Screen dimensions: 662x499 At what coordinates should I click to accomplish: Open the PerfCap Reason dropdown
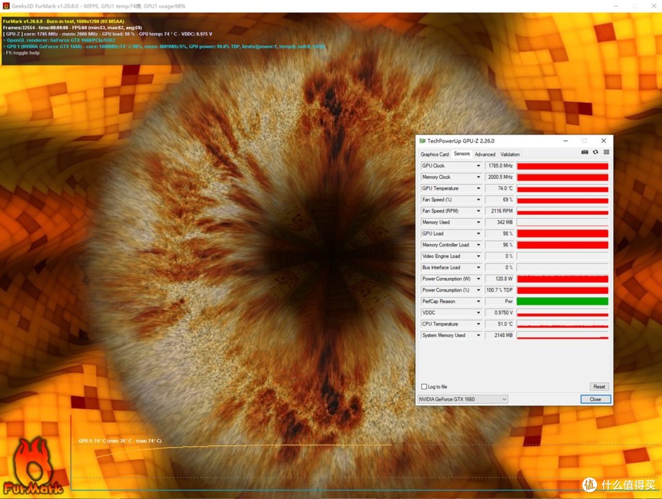[478, 302]
